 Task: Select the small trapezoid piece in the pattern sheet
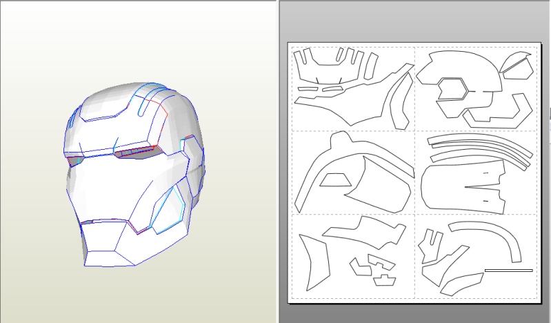click(336, 180)
